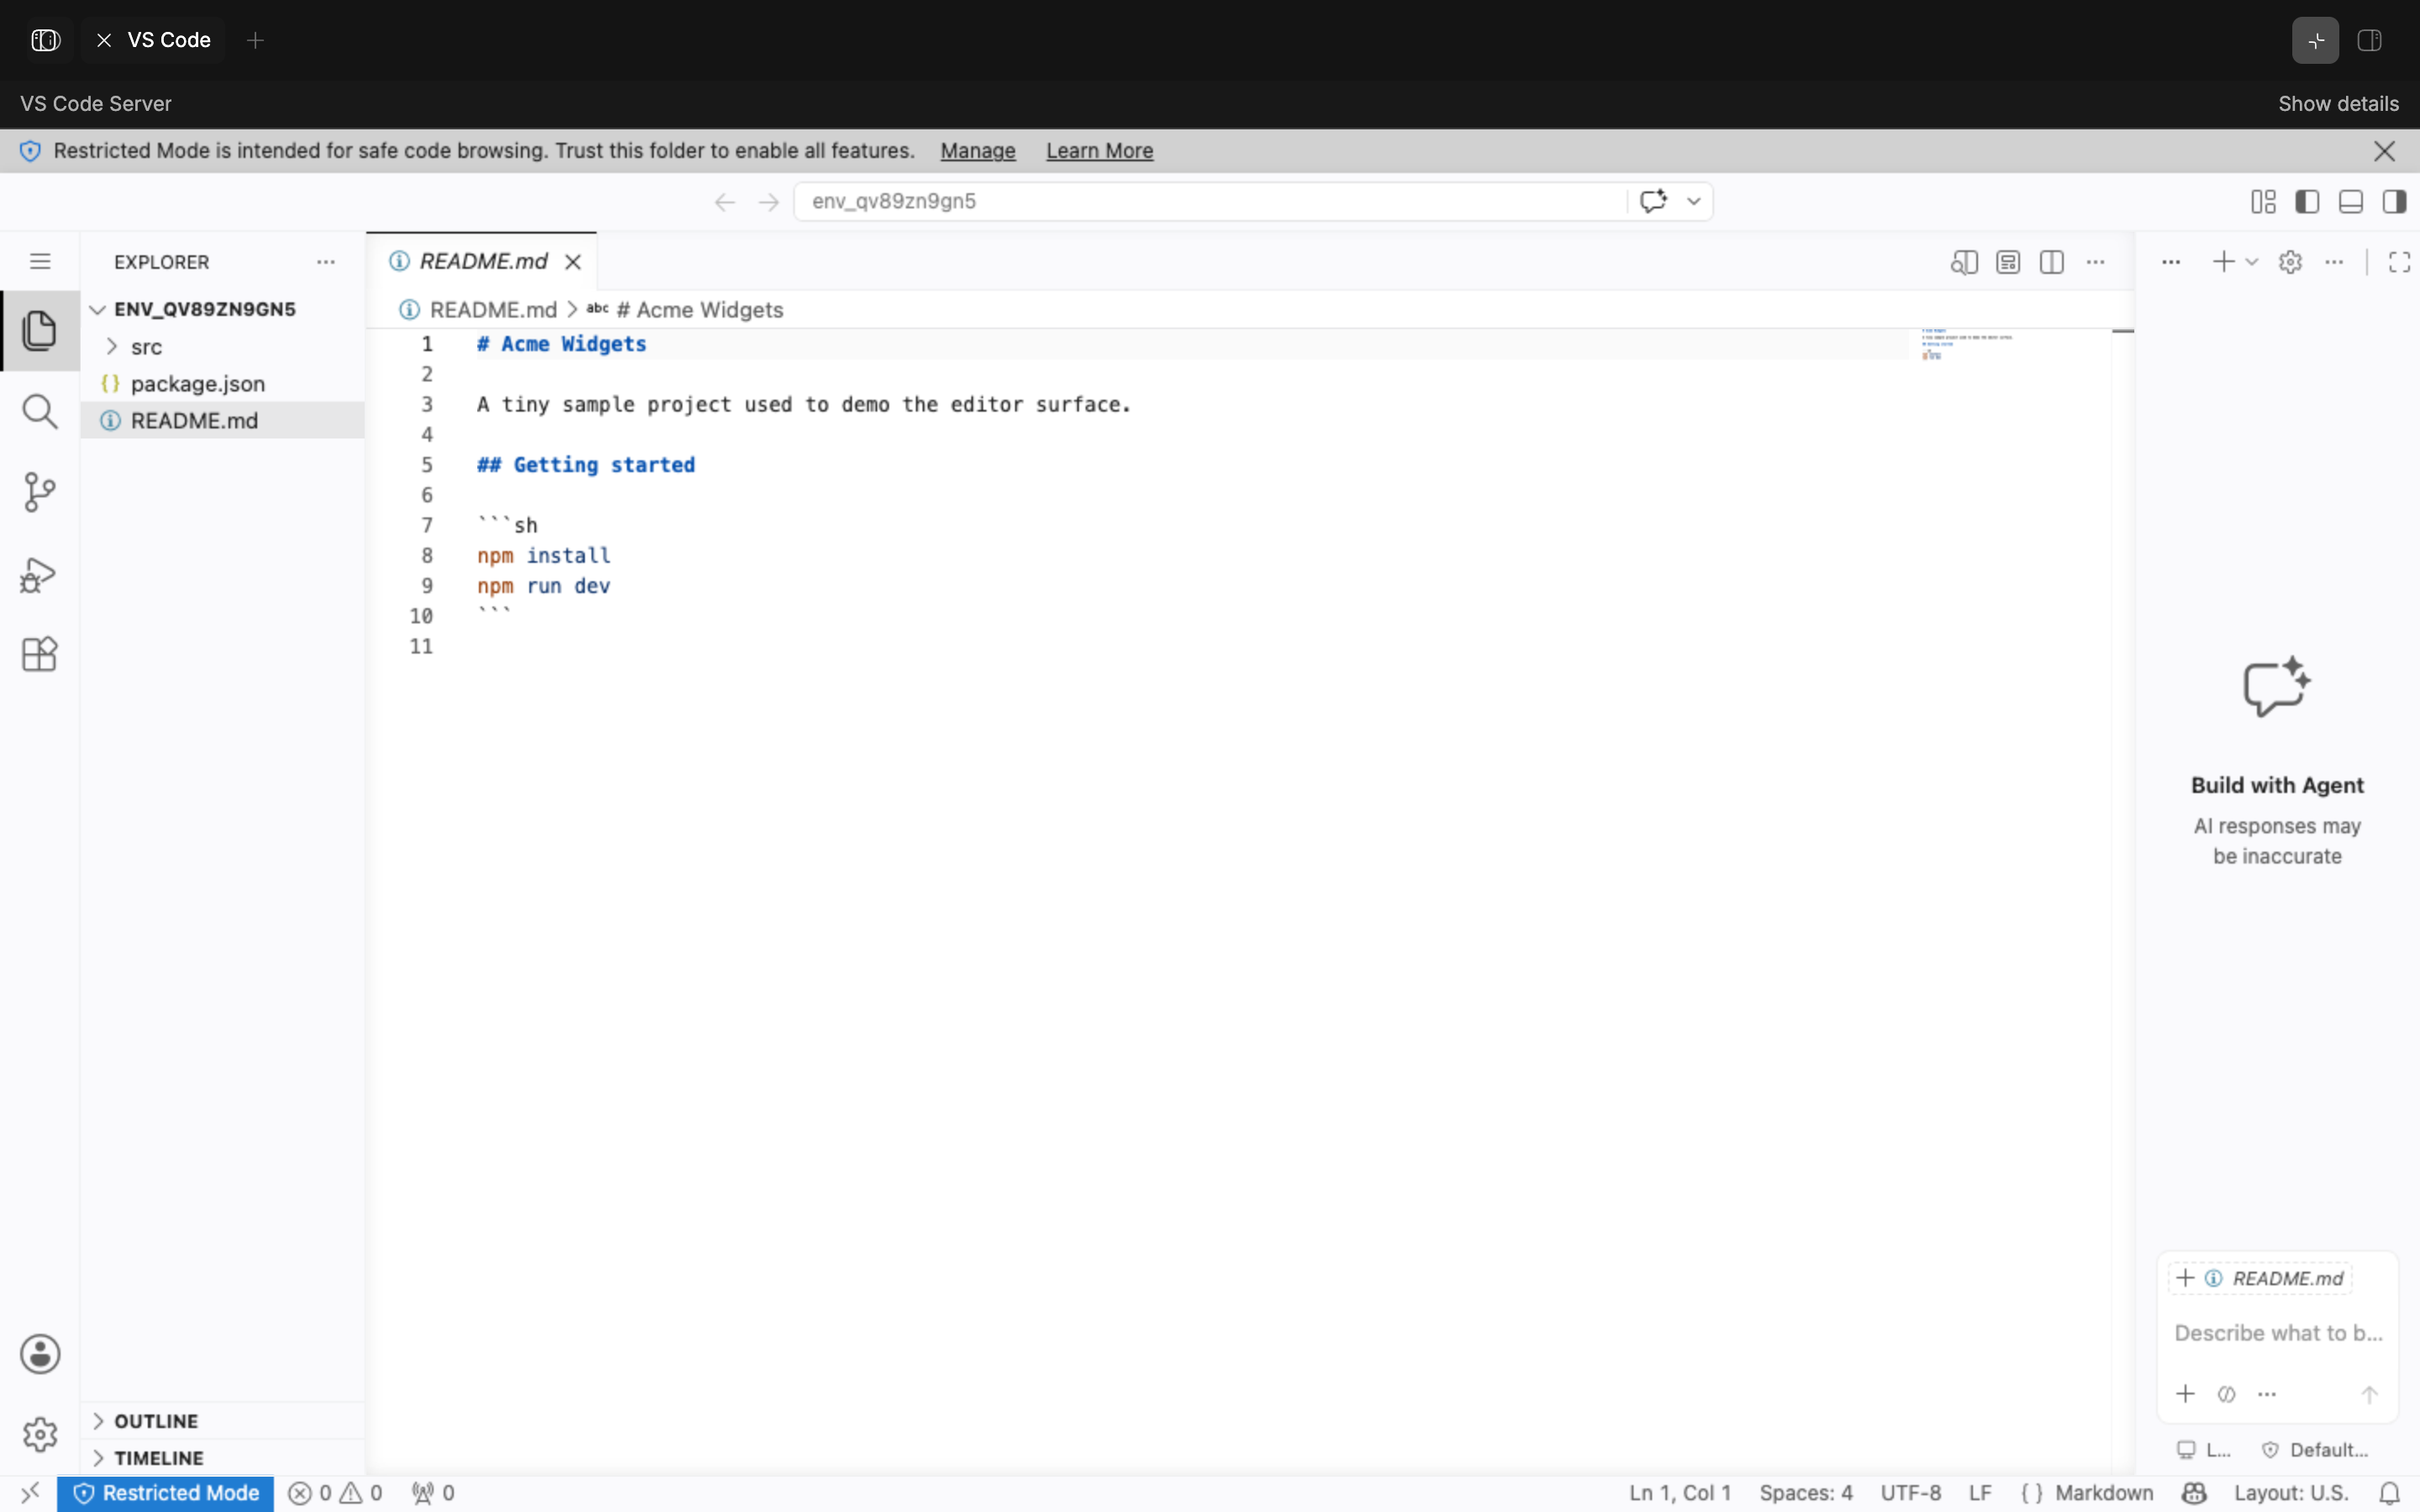The width and height of the screenshot is (2420, 1512).
Task: Open chat settings gear icon
Action: click(2291, 262)
